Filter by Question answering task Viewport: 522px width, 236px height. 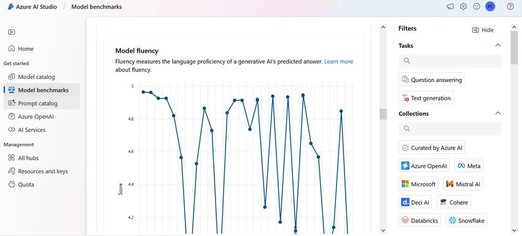pyautogui.click(x=432, y=80)
